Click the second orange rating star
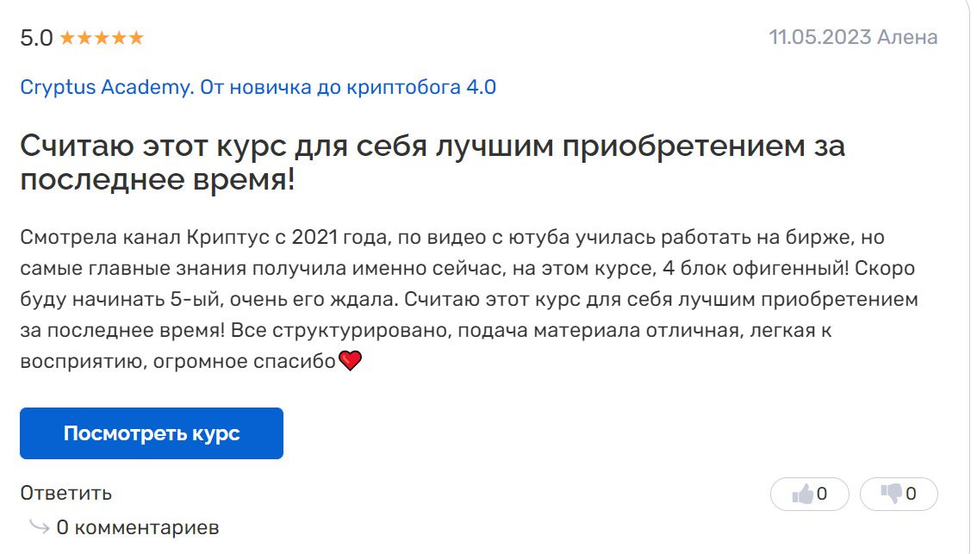The height and width of the screenshot is (554, 977). coord(84,38)
